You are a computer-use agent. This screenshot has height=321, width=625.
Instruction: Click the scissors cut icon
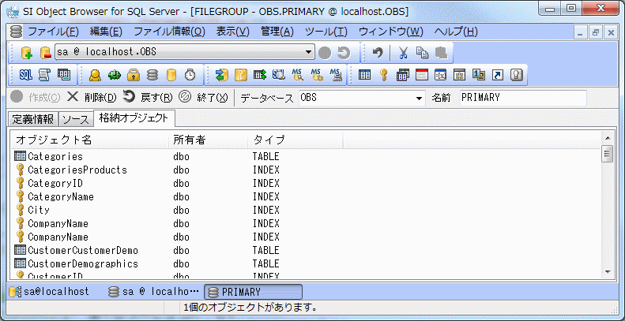click(x=403, y=53)
